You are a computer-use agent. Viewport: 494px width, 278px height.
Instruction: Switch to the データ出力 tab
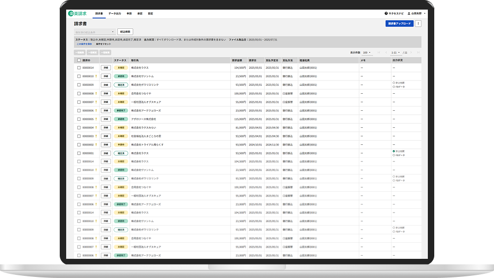115,13
